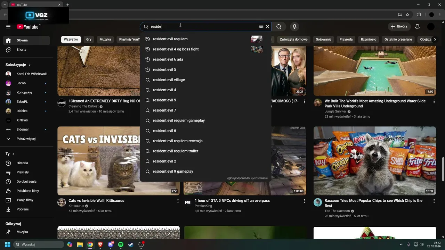Choose suggestion resident evil requiem trailer
445x250 pixels.
tap(205, 151)
